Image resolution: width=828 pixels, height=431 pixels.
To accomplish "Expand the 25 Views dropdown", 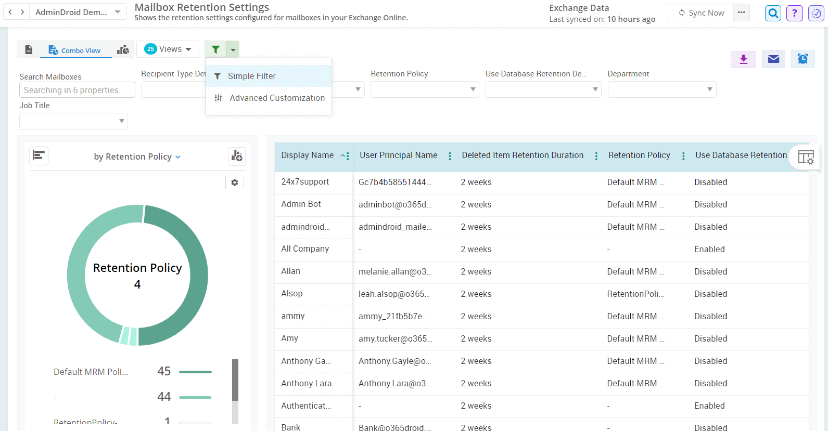I will (x=168, y=49).
